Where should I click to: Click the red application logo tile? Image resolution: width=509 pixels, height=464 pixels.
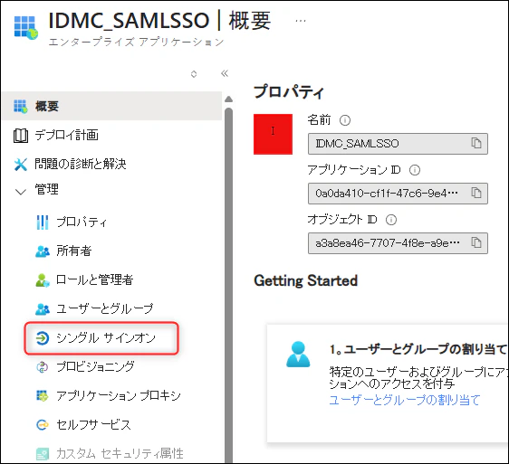(273, 134)
